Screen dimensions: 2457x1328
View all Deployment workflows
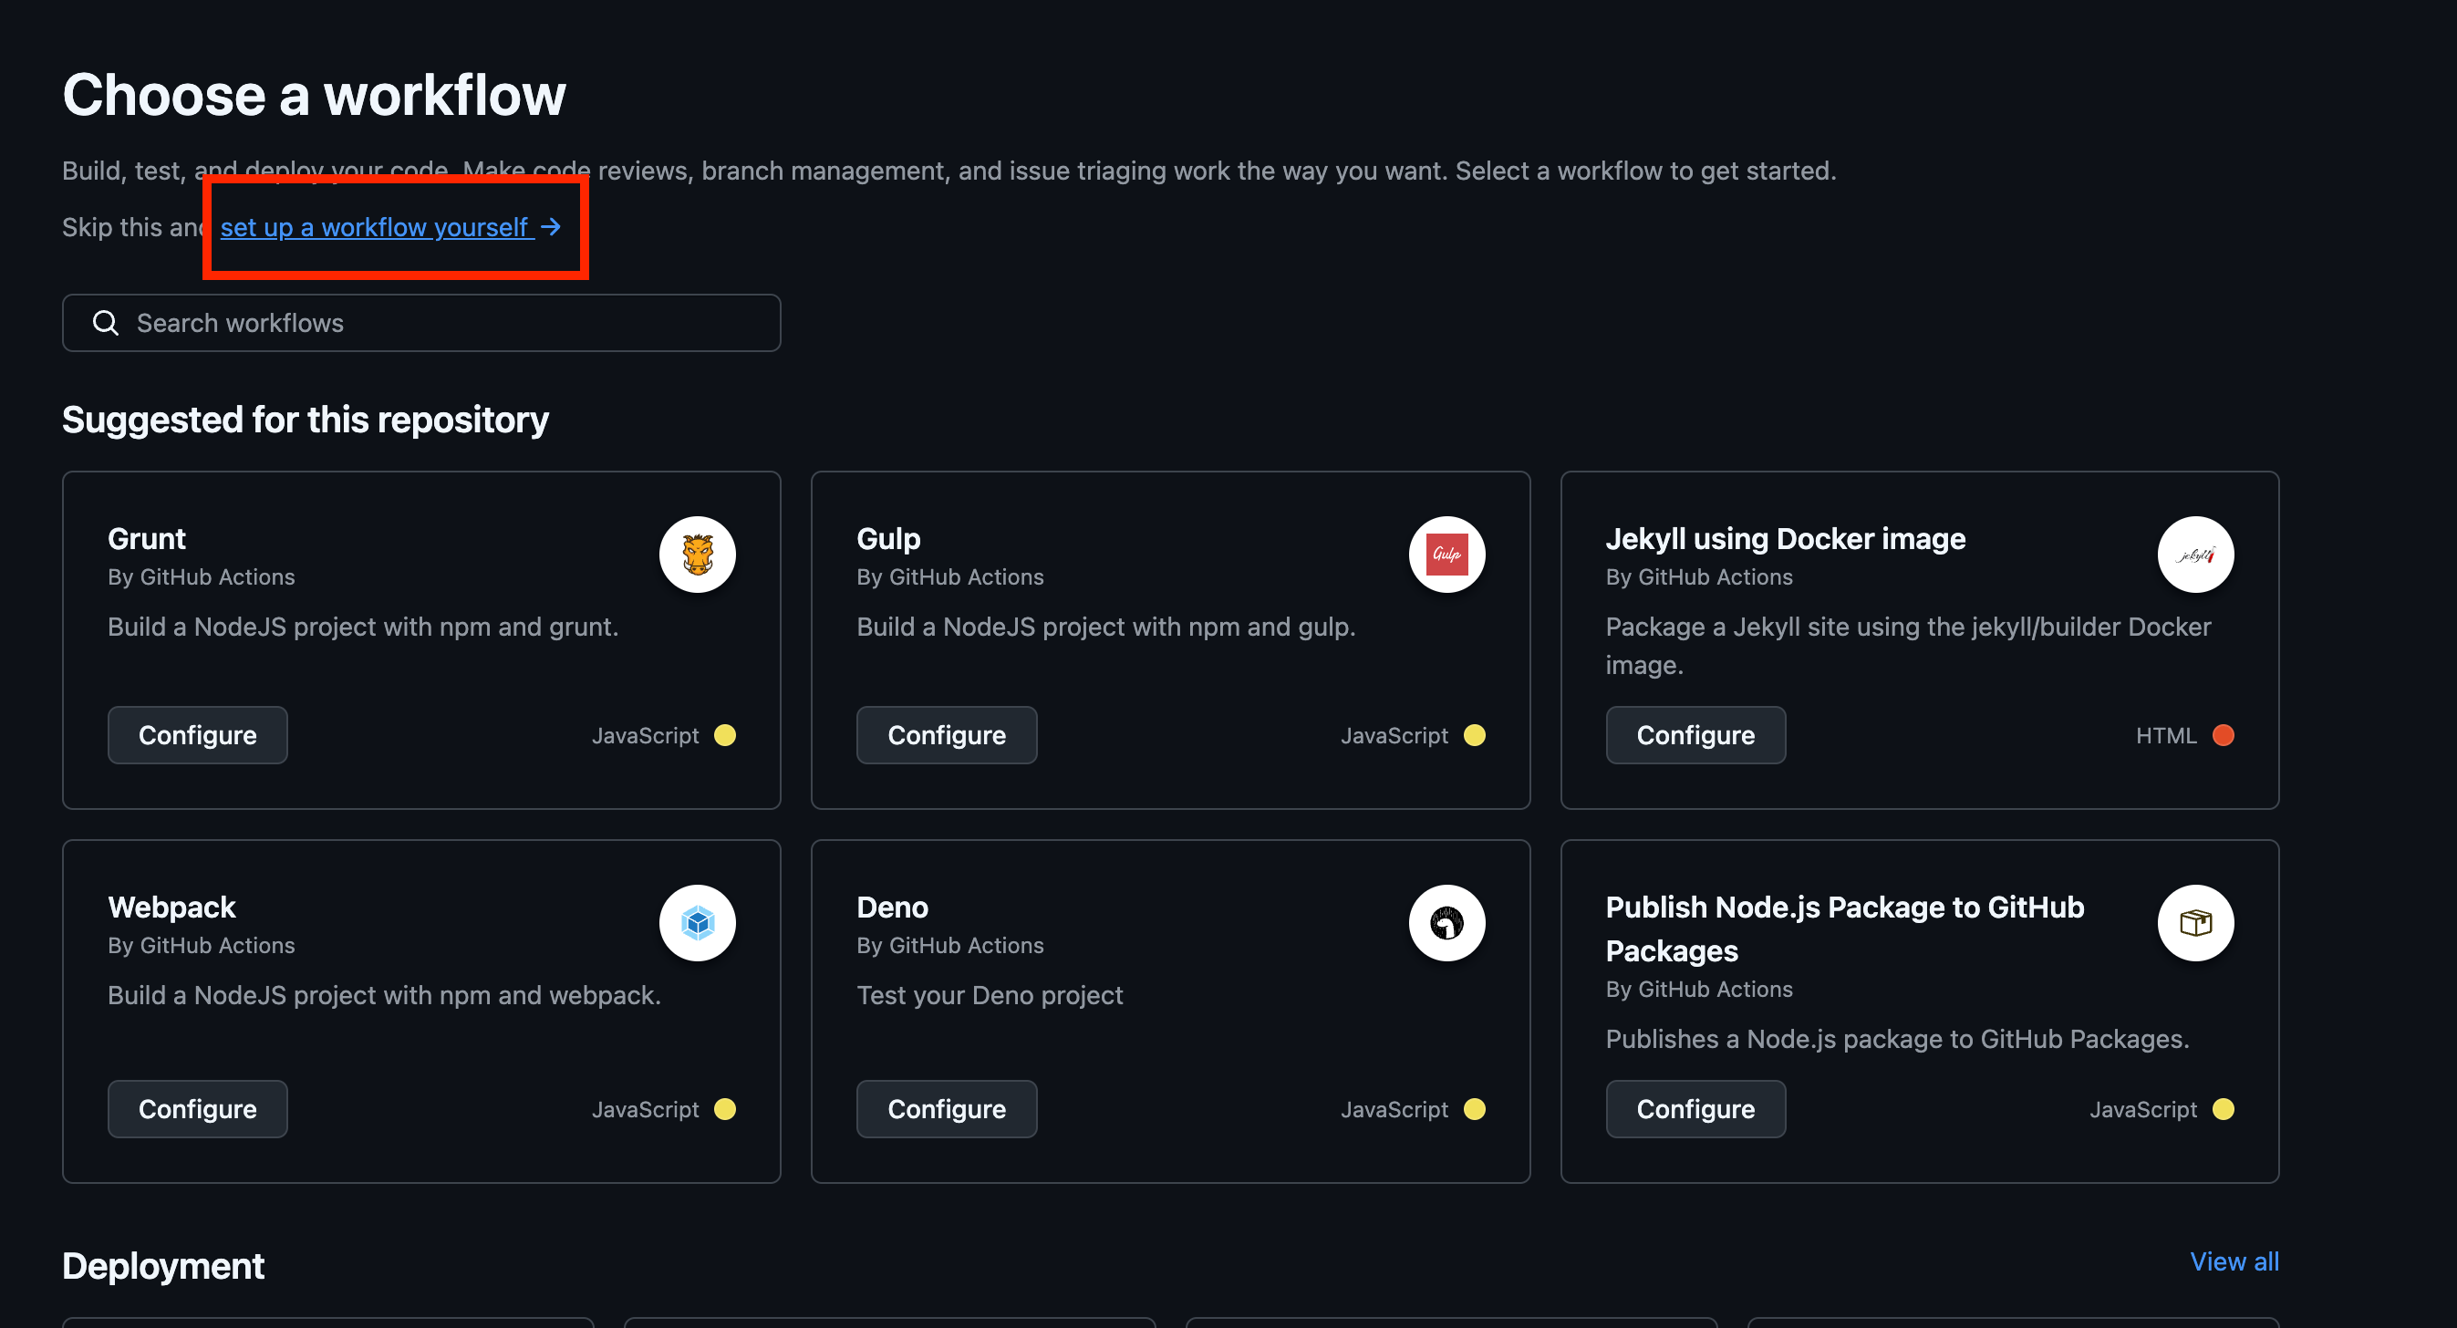click(2234, 1261)
